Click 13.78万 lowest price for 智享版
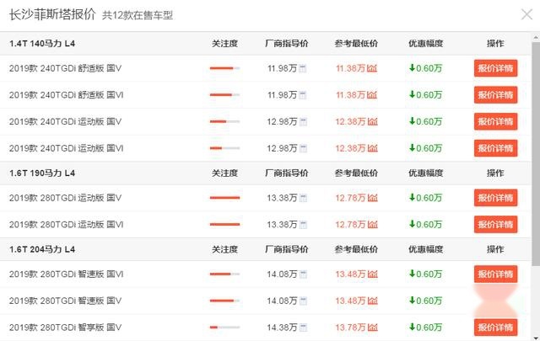The image size is (540, 341). pyautogui.click(x=351, y=328)
